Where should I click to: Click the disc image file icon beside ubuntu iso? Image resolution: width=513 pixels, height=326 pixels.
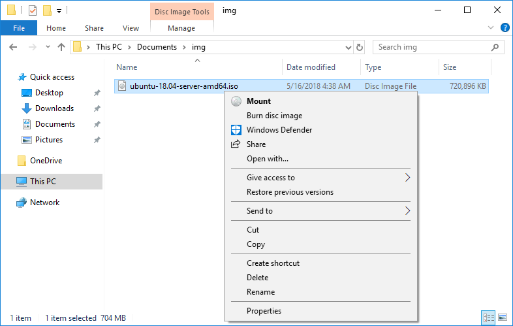coord(122,86)
